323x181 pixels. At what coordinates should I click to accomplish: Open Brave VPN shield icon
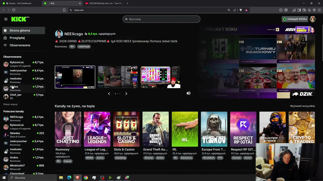coord(314,10)
